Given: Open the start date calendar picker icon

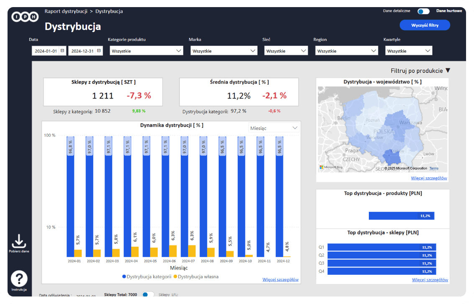Looking at the screenshot, I should 62,51.
